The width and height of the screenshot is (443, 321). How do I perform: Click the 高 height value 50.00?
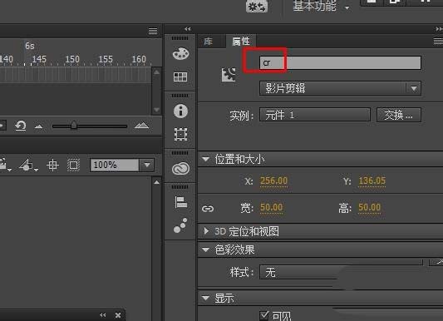[x=369, y=207]
